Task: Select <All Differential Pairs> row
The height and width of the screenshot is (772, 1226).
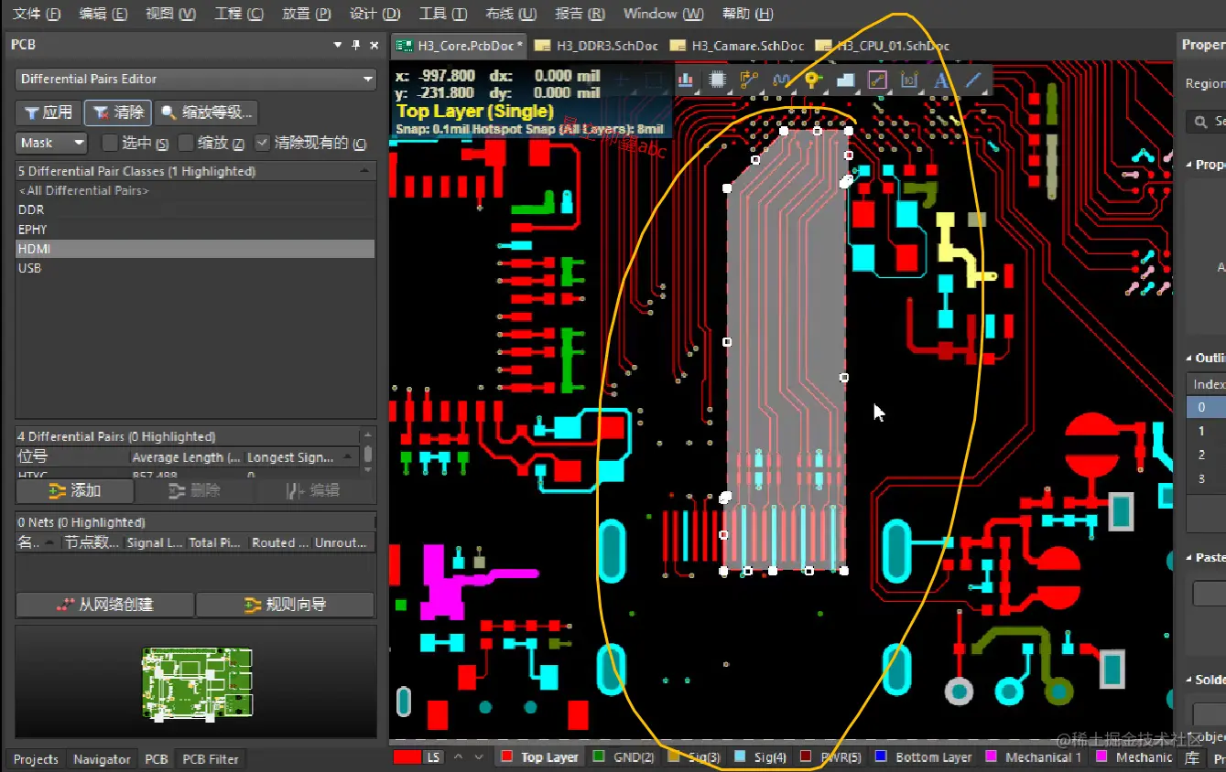Action: [196, 190]
